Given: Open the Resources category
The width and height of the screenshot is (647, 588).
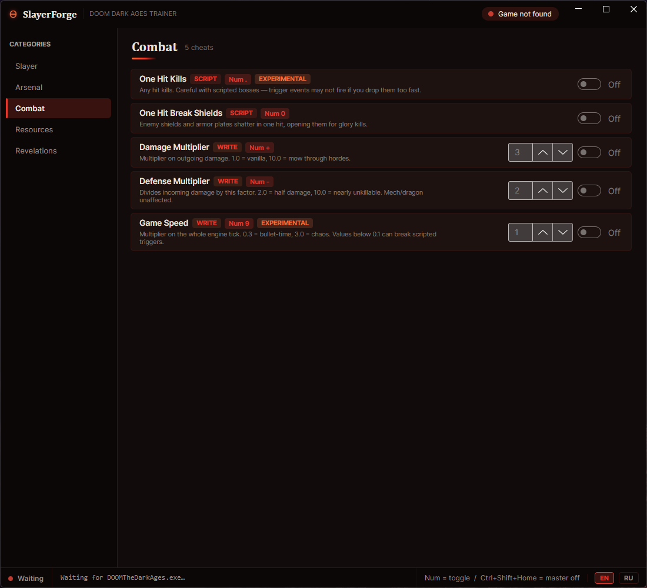Looking at the screenshot, I should [59, 129].
